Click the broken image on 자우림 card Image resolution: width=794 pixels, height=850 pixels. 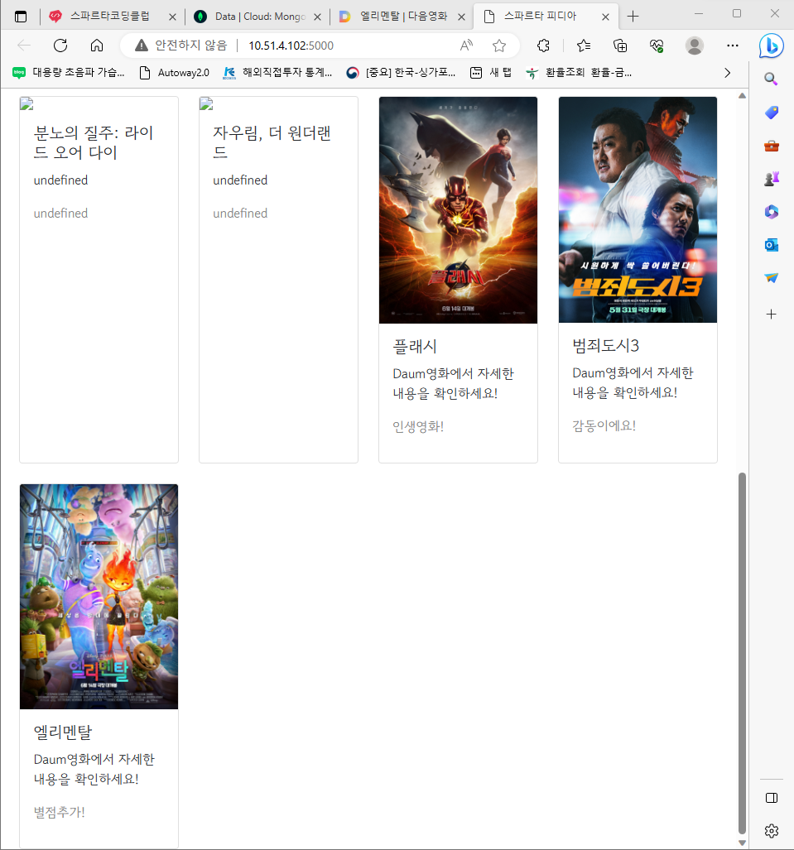pyautogui.click(x=206, y=103)
